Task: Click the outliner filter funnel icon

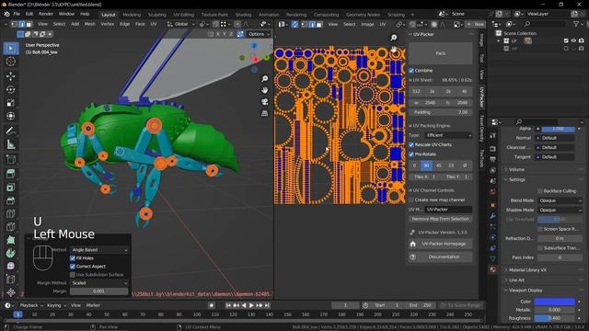Action: (576, 24)
